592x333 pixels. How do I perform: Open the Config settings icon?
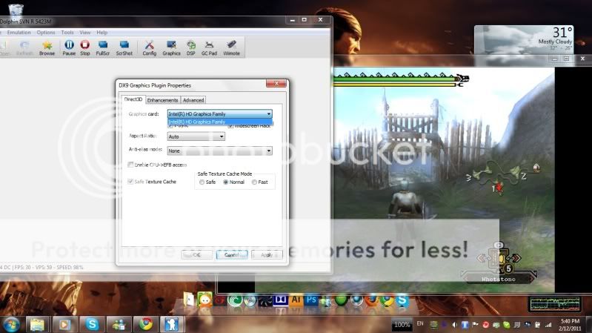149,47
